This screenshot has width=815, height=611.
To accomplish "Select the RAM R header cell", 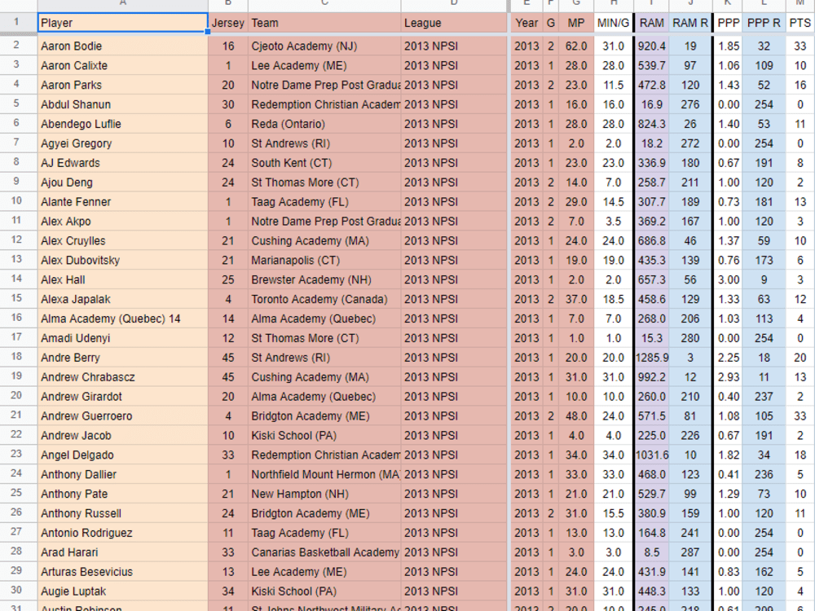I will 689,23.
